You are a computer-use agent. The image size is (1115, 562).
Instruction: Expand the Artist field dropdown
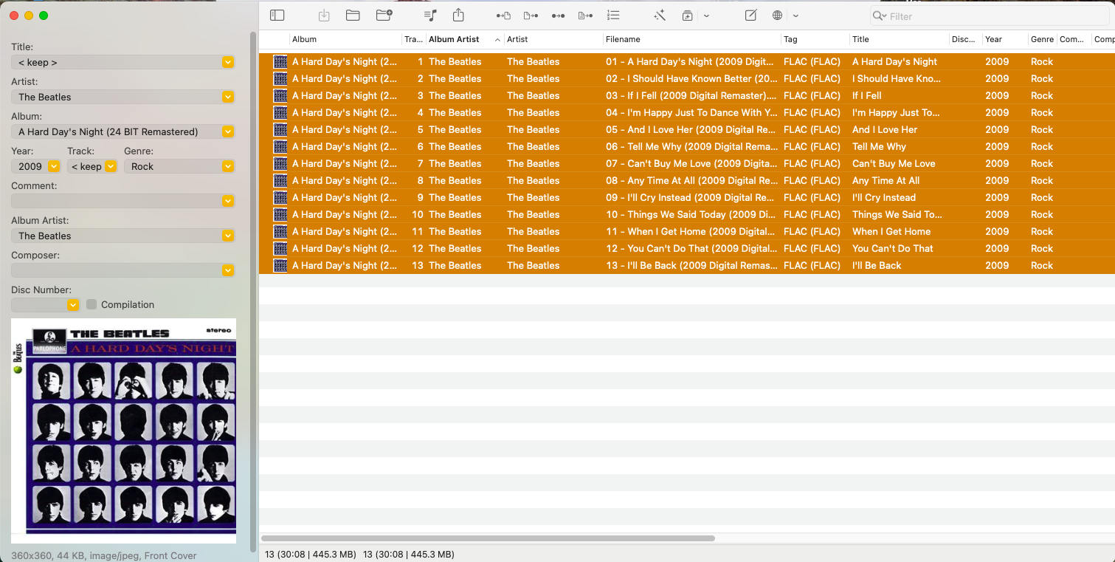coord(228,97)
